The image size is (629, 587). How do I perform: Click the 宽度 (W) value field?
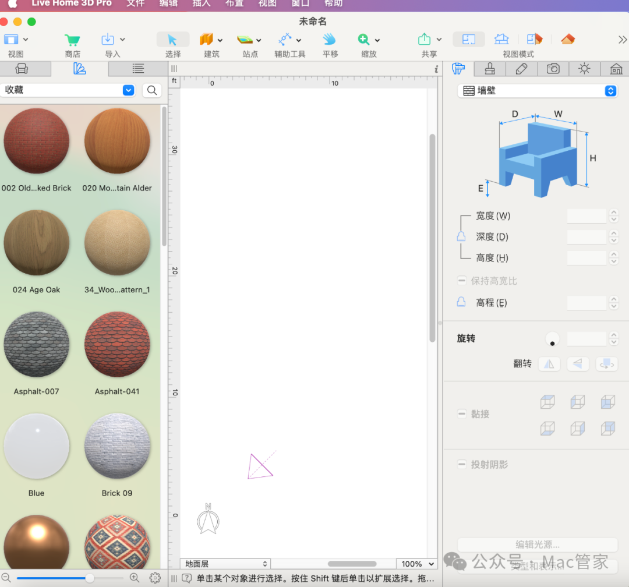point(586,216)
